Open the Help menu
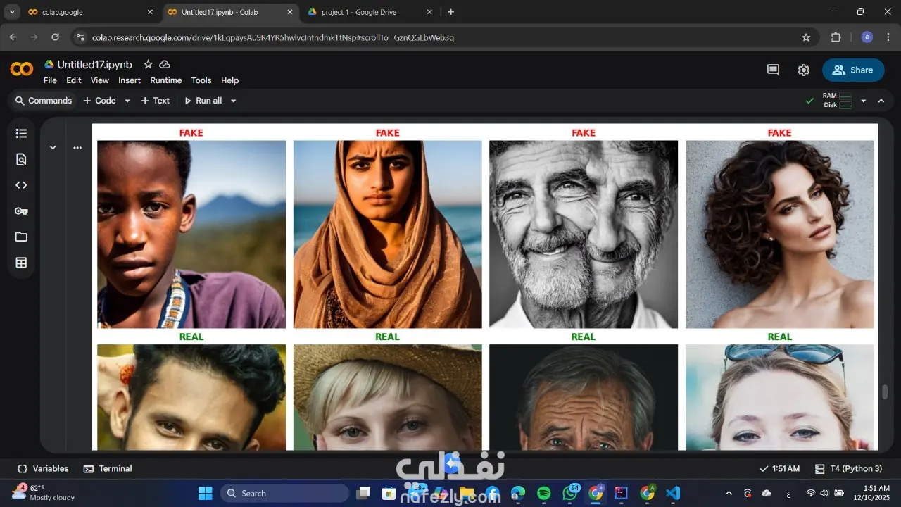 (x=230, y=80)
